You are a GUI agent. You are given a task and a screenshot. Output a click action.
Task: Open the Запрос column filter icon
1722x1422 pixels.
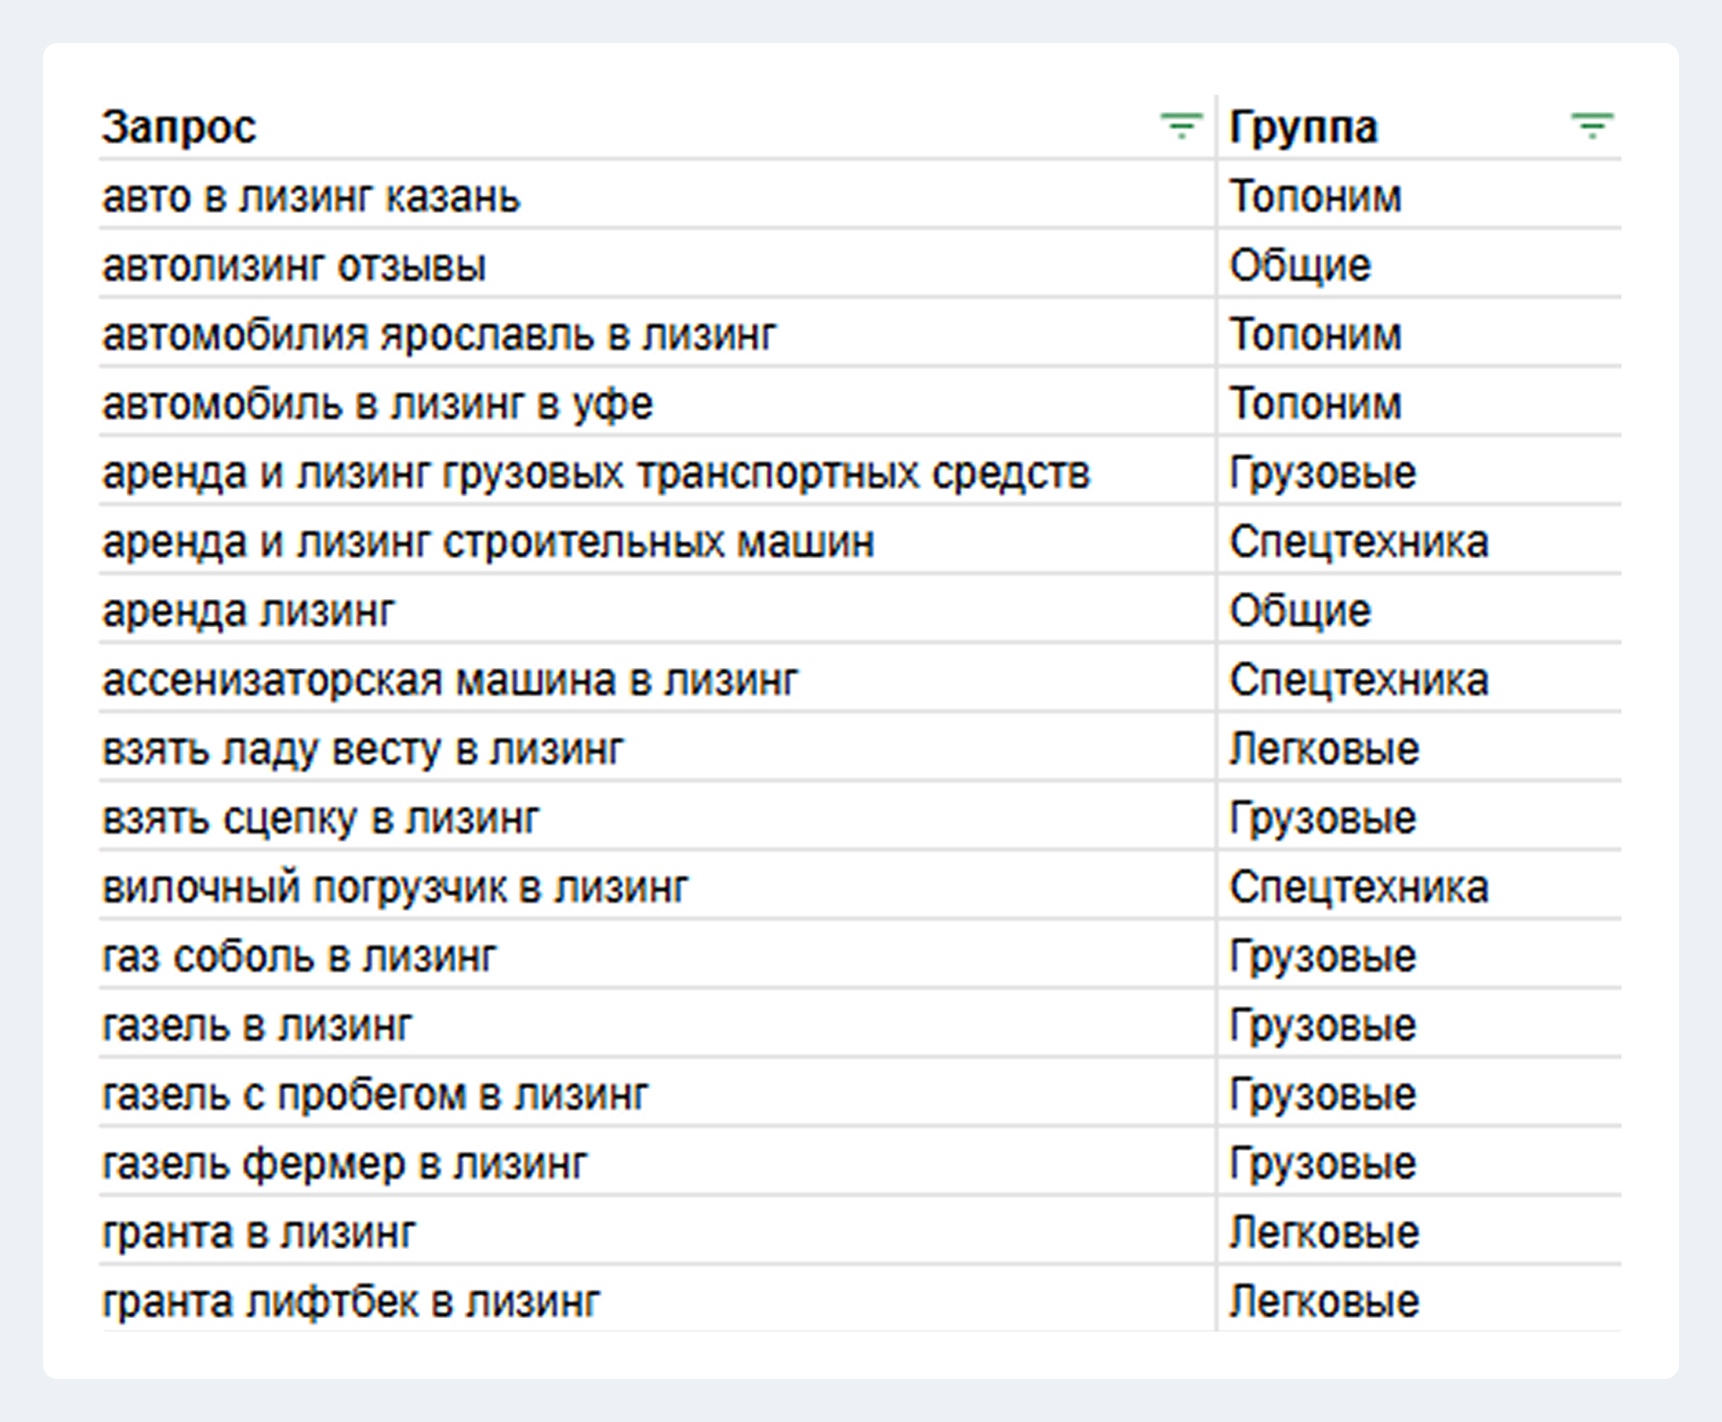coord(1180,126)
